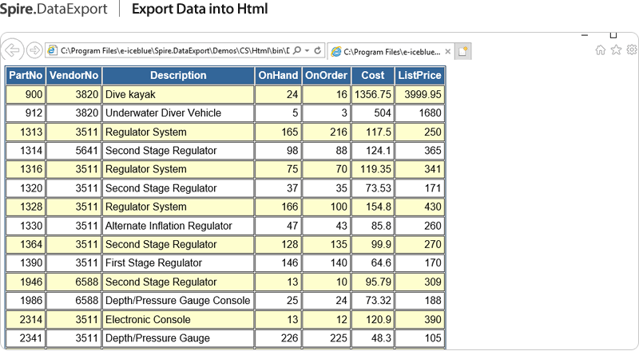Click OnHand value 226
This screenshot has height=351, width=639.
[278, 338]
